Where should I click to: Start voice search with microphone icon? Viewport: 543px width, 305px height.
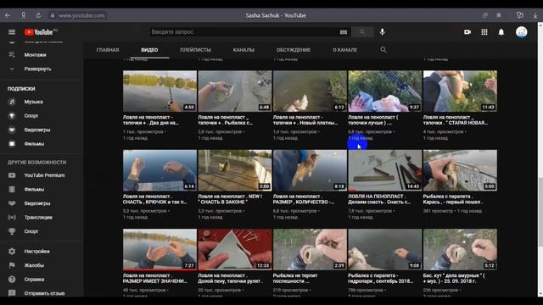382,32
